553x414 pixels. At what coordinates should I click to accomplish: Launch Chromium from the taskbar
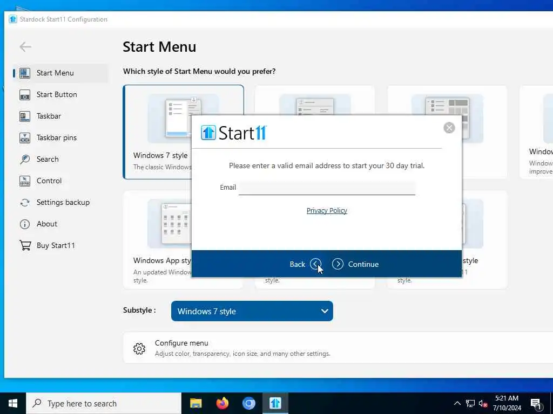click(x=248, y=403)
